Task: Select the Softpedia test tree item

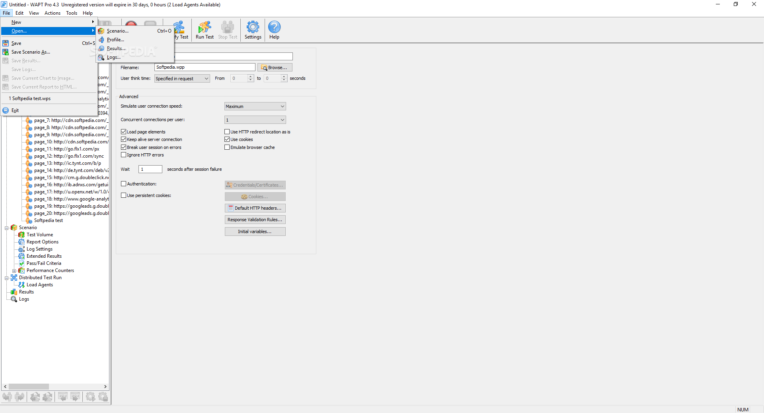Action: coord(48,220)
